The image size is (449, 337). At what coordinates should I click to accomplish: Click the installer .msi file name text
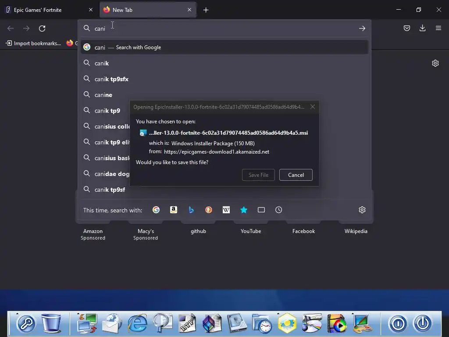228,133
